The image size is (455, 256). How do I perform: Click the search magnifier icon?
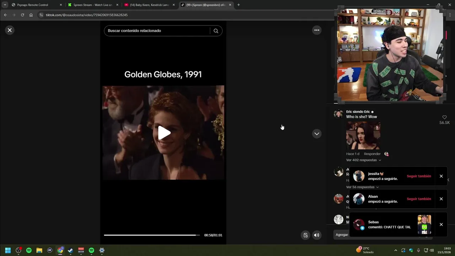tap(216, 31)
